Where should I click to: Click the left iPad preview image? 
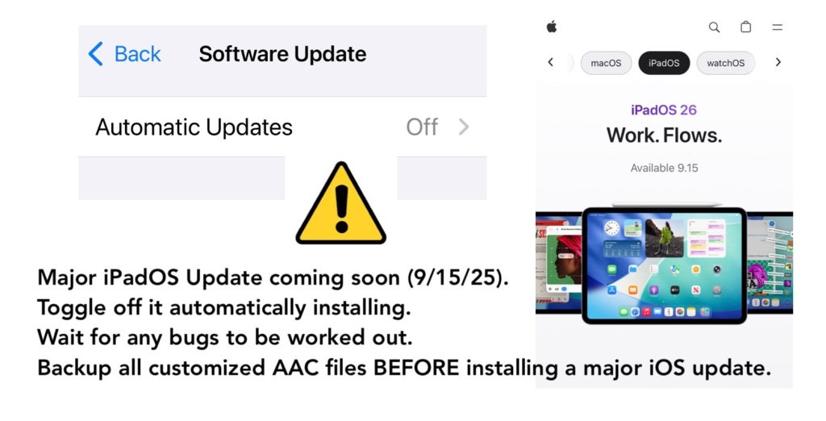(x=558, y=262)
